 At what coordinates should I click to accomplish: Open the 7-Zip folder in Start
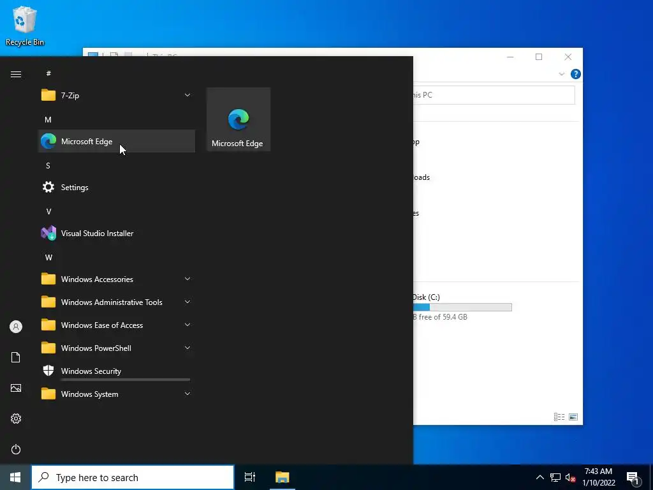pyautogui.click(x=117, y=96)
